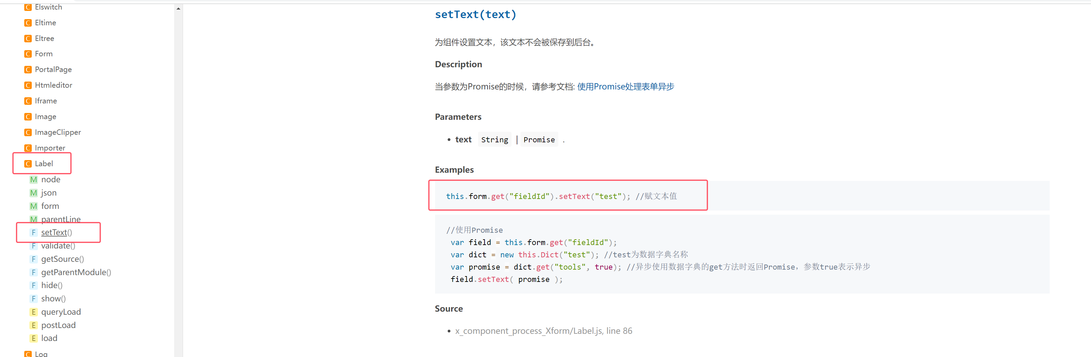Click the green M icon beside node
The image size is (1091, 357).
pos(33,180)
